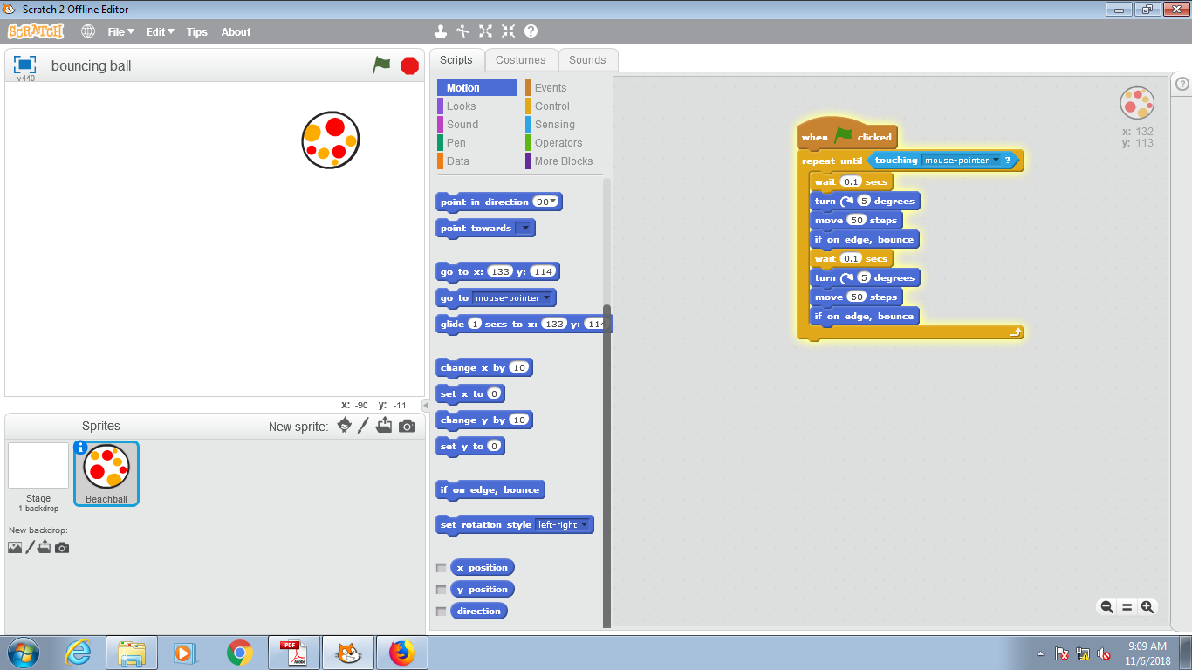1192x670 pixels.
Task: Enable the y position stage monitor
Action: (x=441, y=589)
